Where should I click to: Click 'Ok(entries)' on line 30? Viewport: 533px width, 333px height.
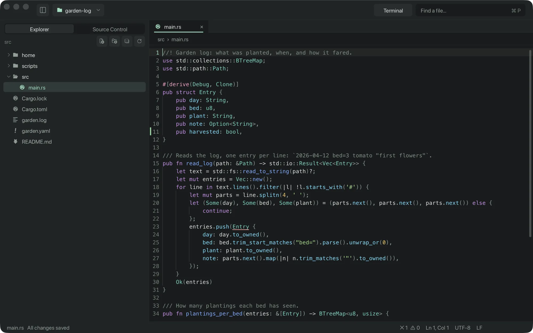pos(194,282)
